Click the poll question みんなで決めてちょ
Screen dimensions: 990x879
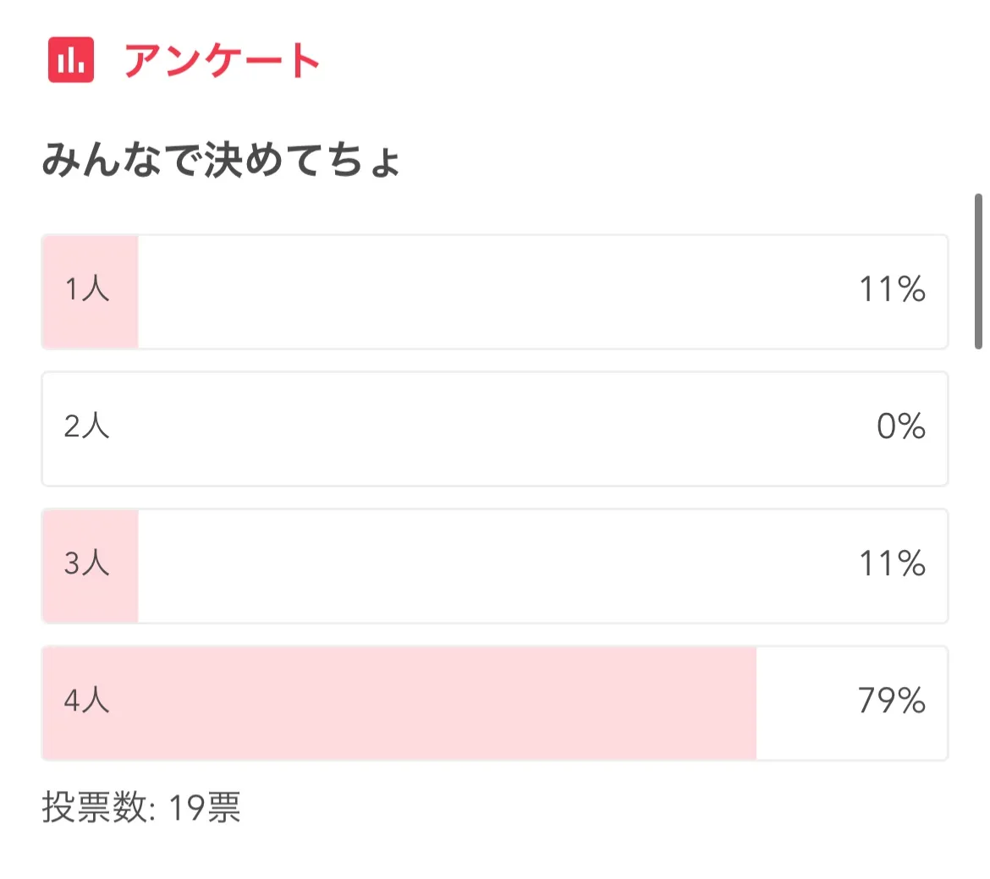(221, 160)
